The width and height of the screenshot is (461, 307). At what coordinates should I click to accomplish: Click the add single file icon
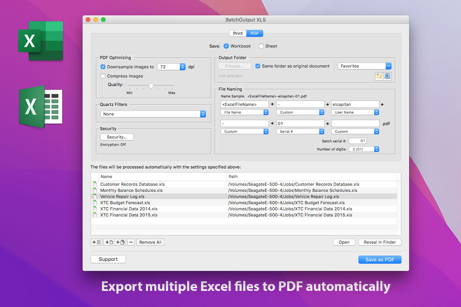click(109, 242)
